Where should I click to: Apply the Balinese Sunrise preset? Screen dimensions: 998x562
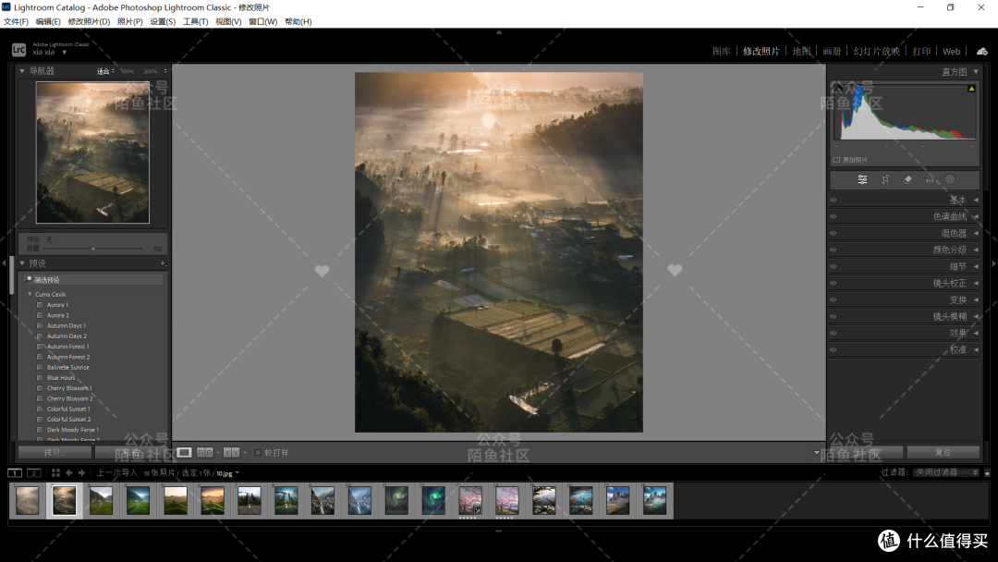68,367
